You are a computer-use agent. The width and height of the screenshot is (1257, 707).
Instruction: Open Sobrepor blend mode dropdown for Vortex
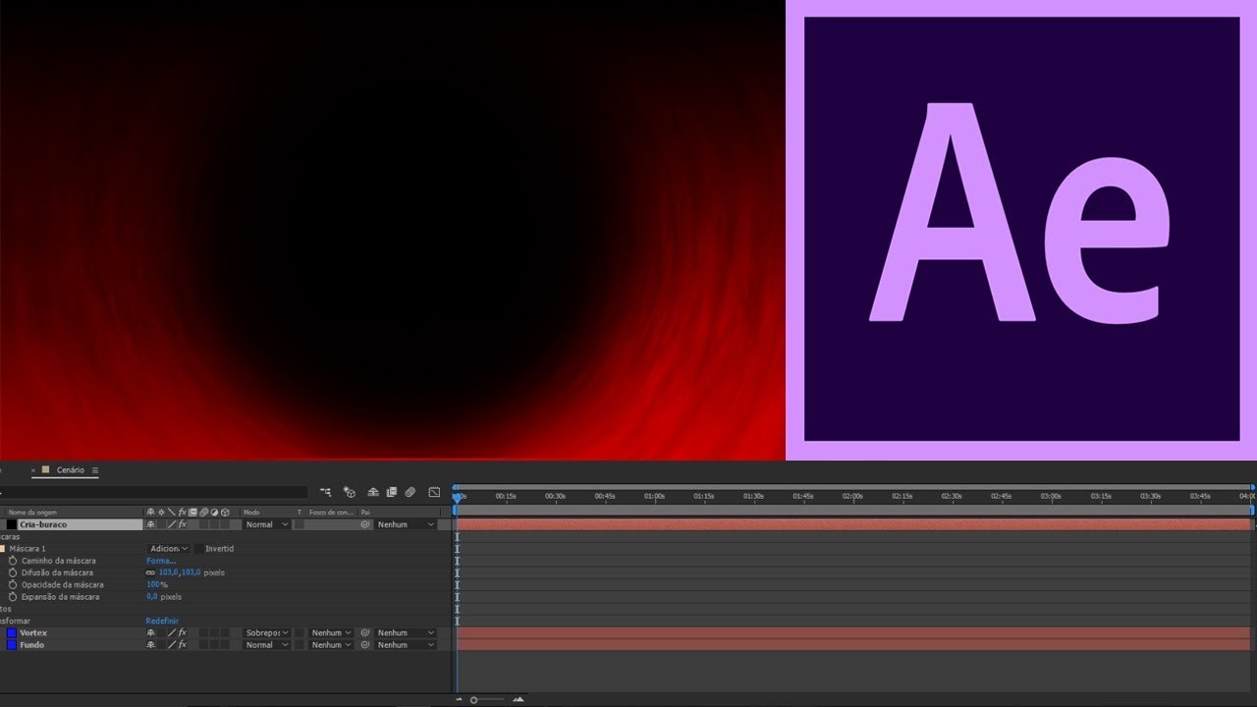pyautogui.click(x=266, y=632)
